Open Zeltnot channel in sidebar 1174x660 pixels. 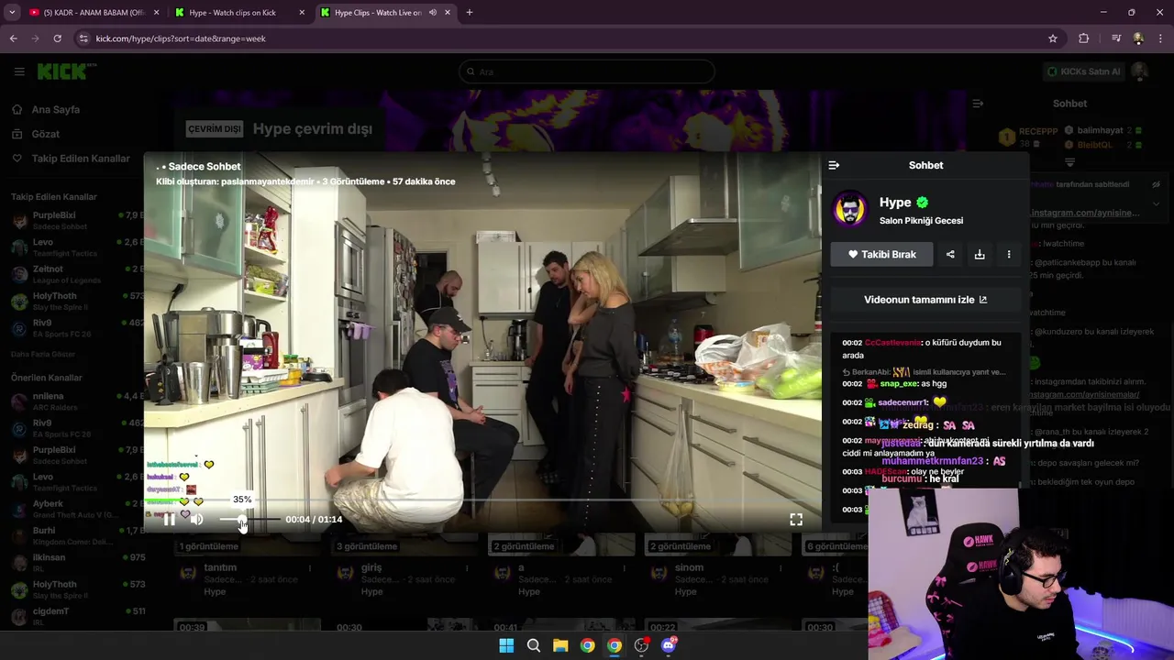click(x=77, y=274)
